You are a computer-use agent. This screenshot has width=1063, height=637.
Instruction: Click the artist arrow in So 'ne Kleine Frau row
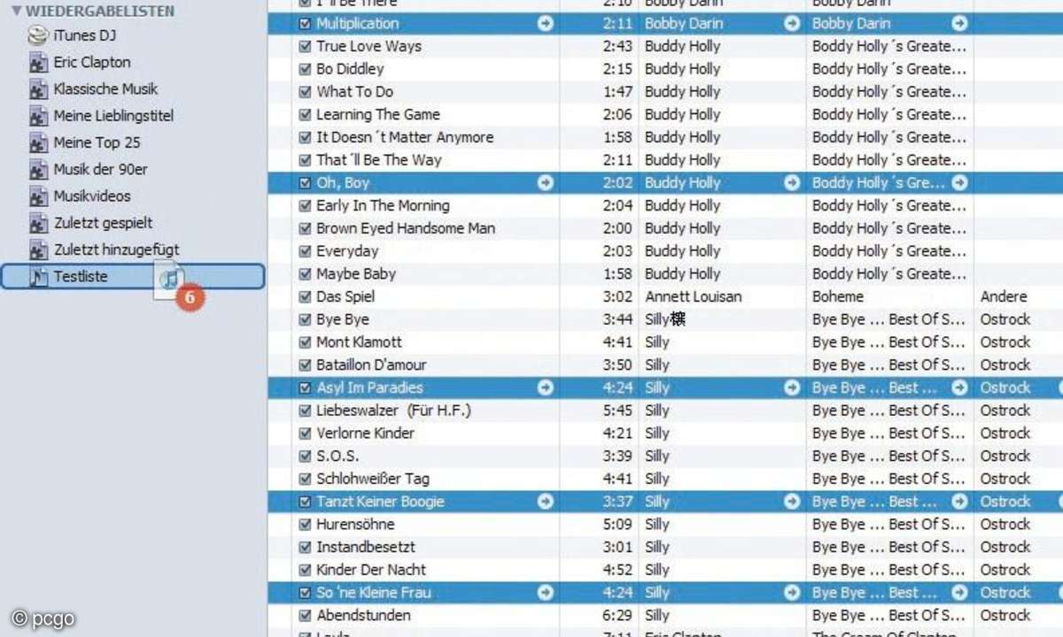pyautogui.click(x=792, y=593)
